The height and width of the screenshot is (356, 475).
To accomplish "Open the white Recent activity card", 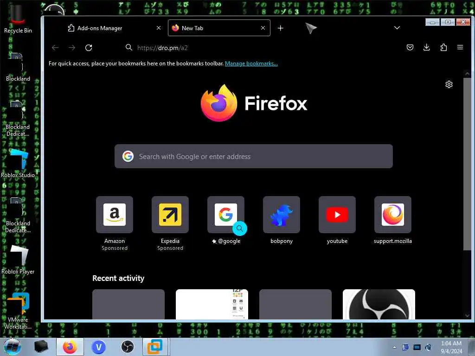I will point(212,304).
